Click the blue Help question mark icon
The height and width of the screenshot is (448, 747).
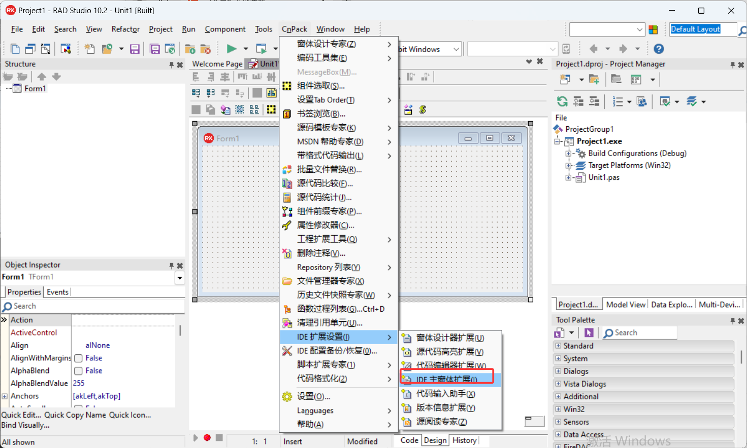pyautogui.click(x=659, y=49)
